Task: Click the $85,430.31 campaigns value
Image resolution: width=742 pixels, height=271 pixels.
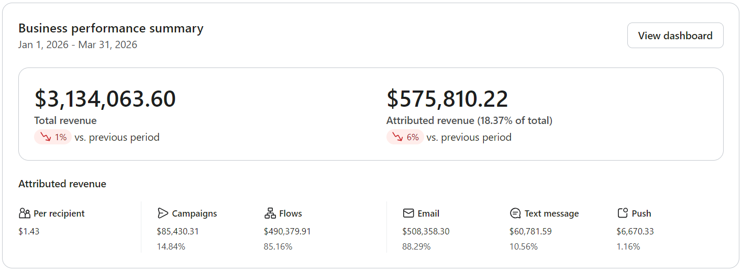Action: [178, 231]
